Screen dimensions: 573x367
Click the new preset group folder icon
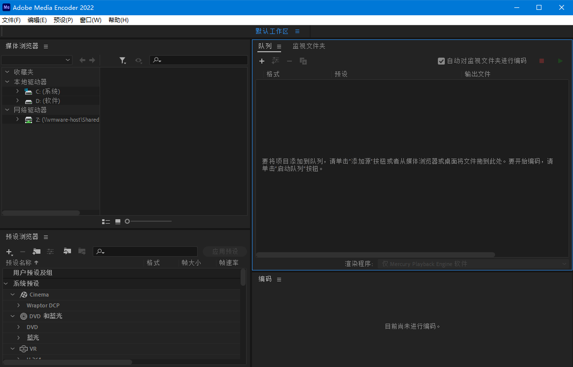(x=36, y=251)
